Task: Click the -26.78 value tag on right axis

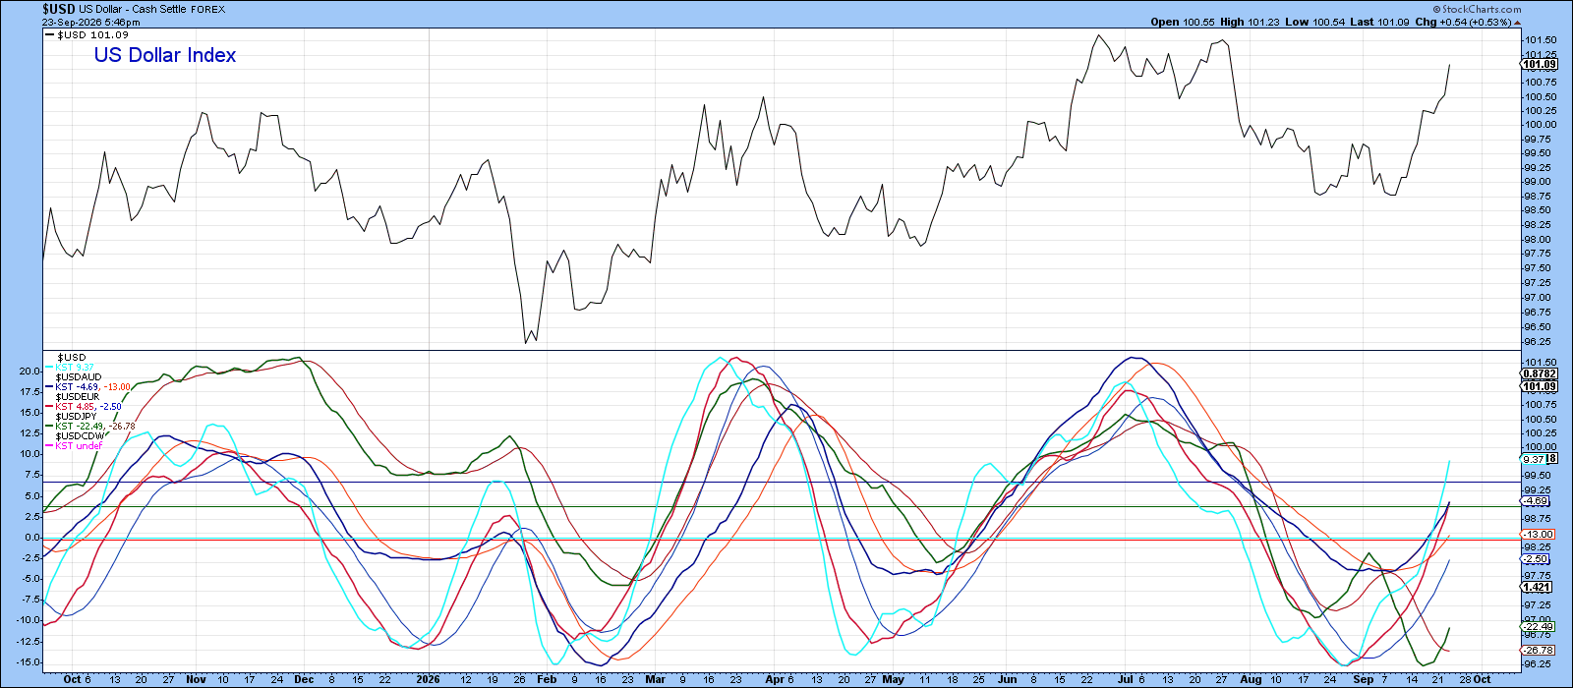Action: pos(1539,651)
